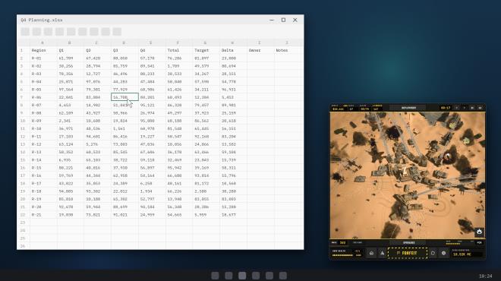The height and width of the screenshot is (281, 501).
Task: Select the "R-12" region cell
Action: point(43,144)
